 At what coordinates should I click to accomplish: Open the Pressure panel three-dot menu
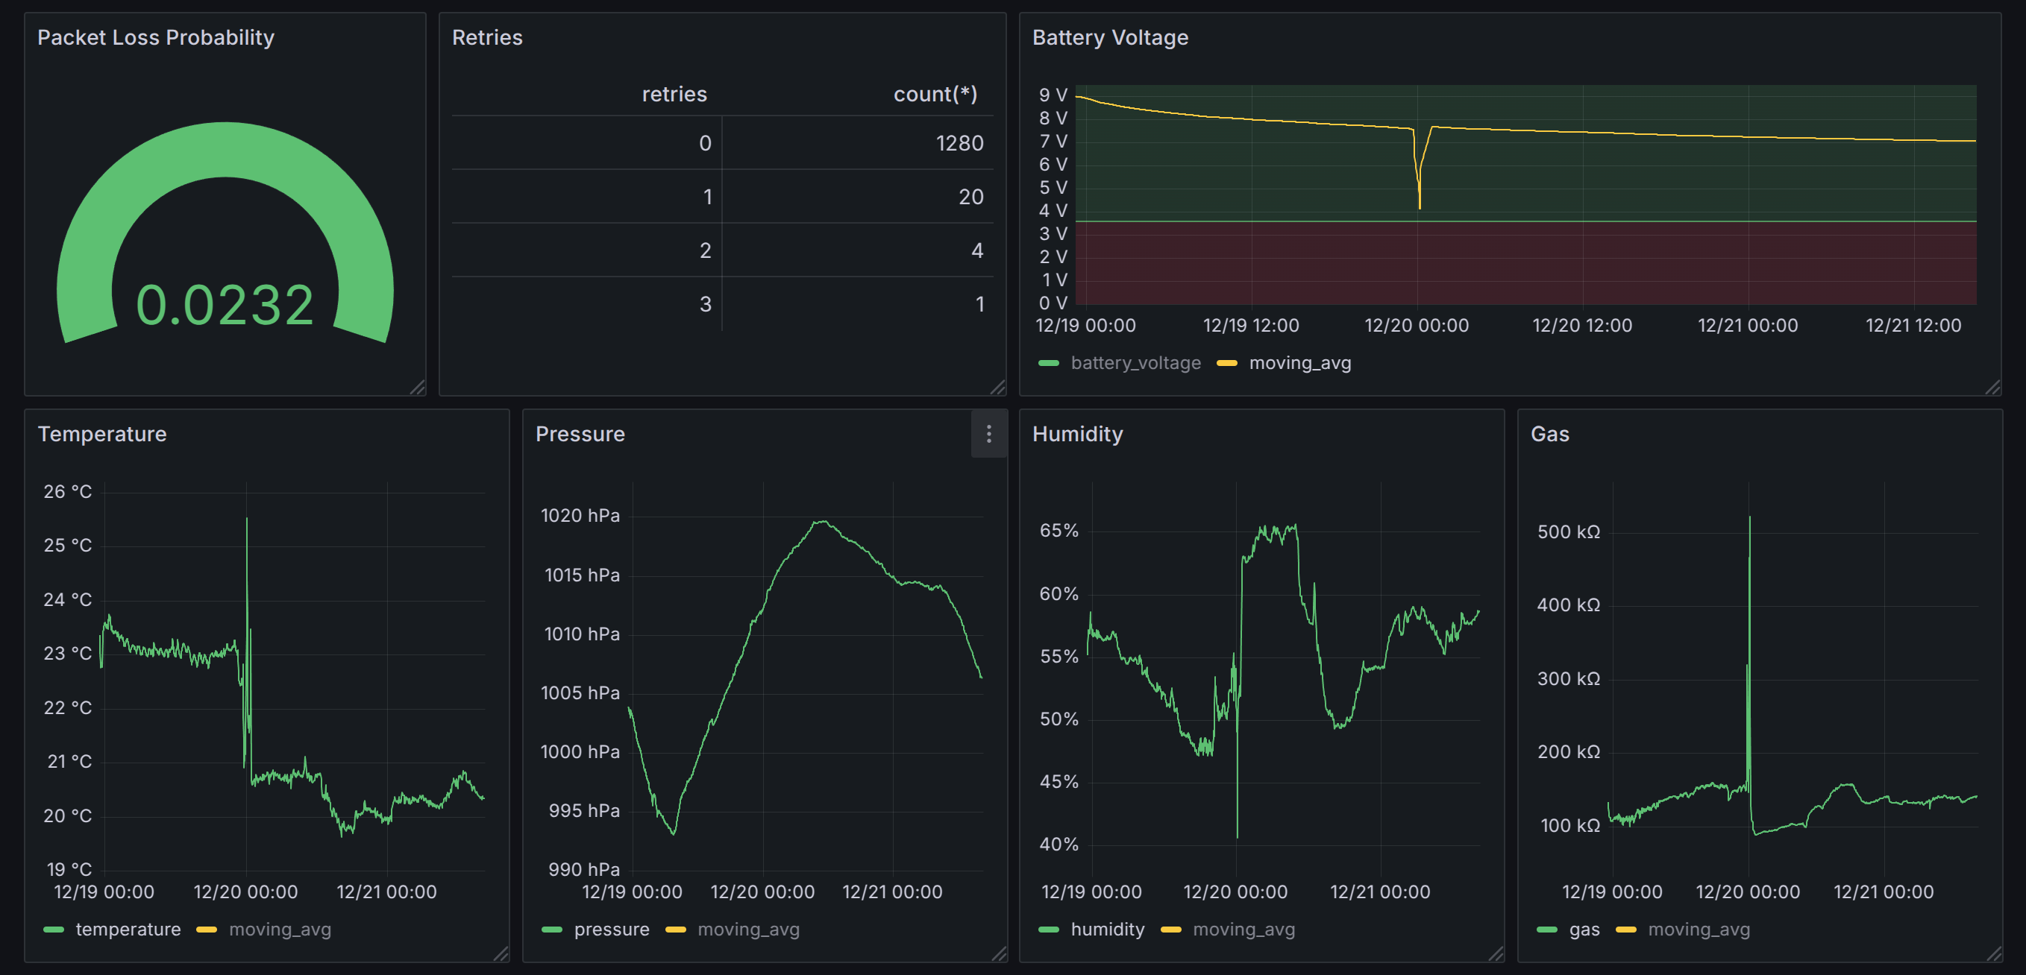[988, 434]
